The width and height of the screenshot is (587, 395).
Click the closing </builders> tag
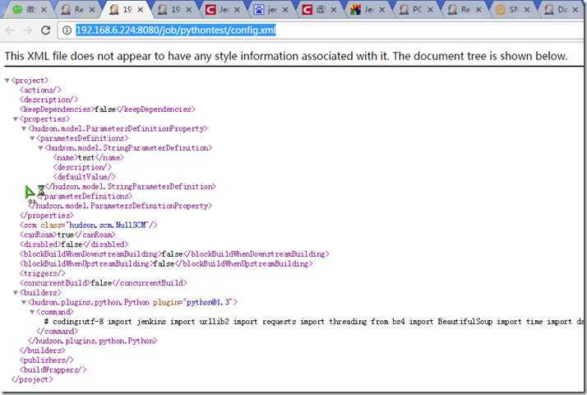(42, 351)
